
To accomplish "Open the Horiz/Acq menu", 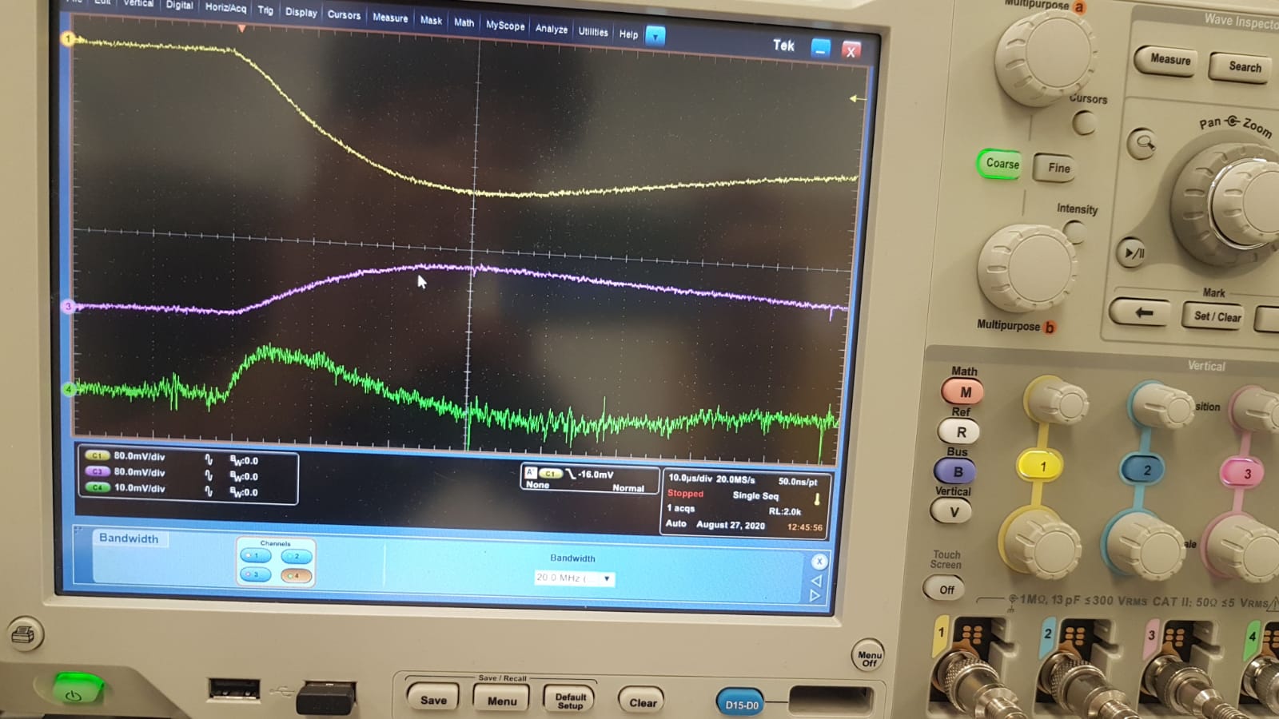I will (225, 7).
